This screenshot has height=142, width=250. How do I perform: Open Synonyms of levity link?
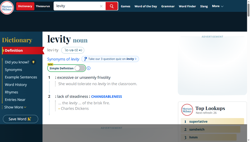63,59
